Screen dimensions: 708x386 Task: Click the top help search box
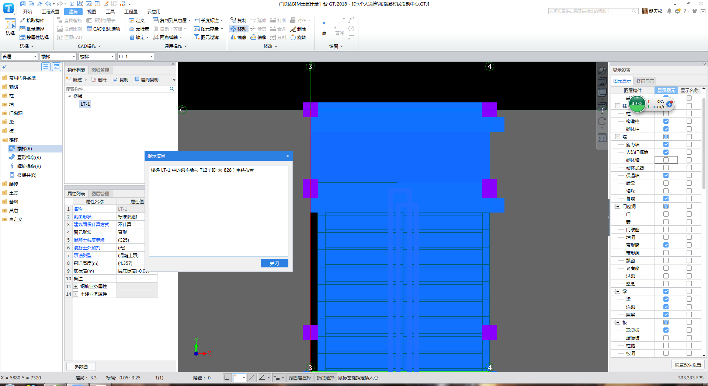593,11
